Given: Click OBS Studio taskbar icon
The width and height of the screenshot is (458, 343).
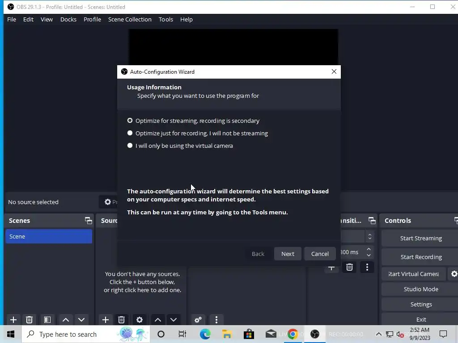Looking at the screenshot, I should (314, 334).
